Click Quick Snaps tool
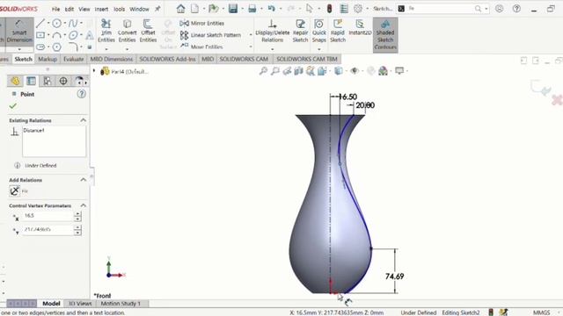Screen dimensions: 563x316 pos(318,31)
